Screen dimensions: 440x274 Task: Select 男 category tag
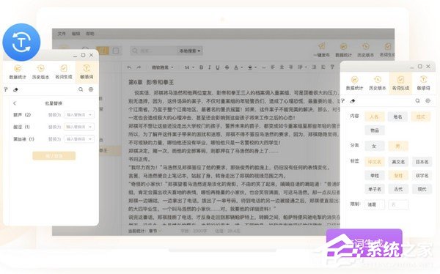(397, 146)
